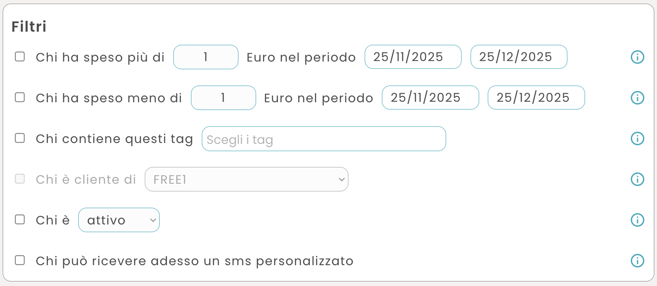This screenshot has height=286, width=657.
Task: Open the 'attivo' status dropdown
Action: tap(119, 220)
